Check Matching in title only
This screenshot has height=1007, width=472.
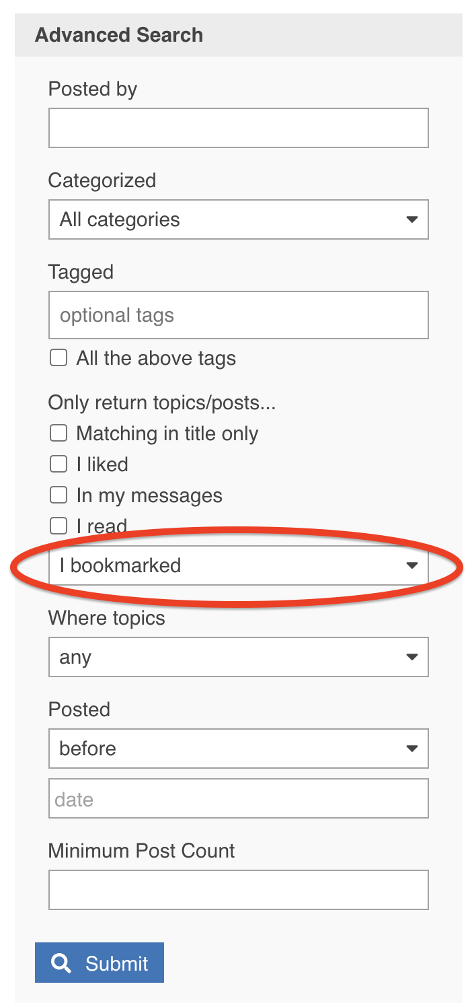pyautogui.click(x=58, y=433)
